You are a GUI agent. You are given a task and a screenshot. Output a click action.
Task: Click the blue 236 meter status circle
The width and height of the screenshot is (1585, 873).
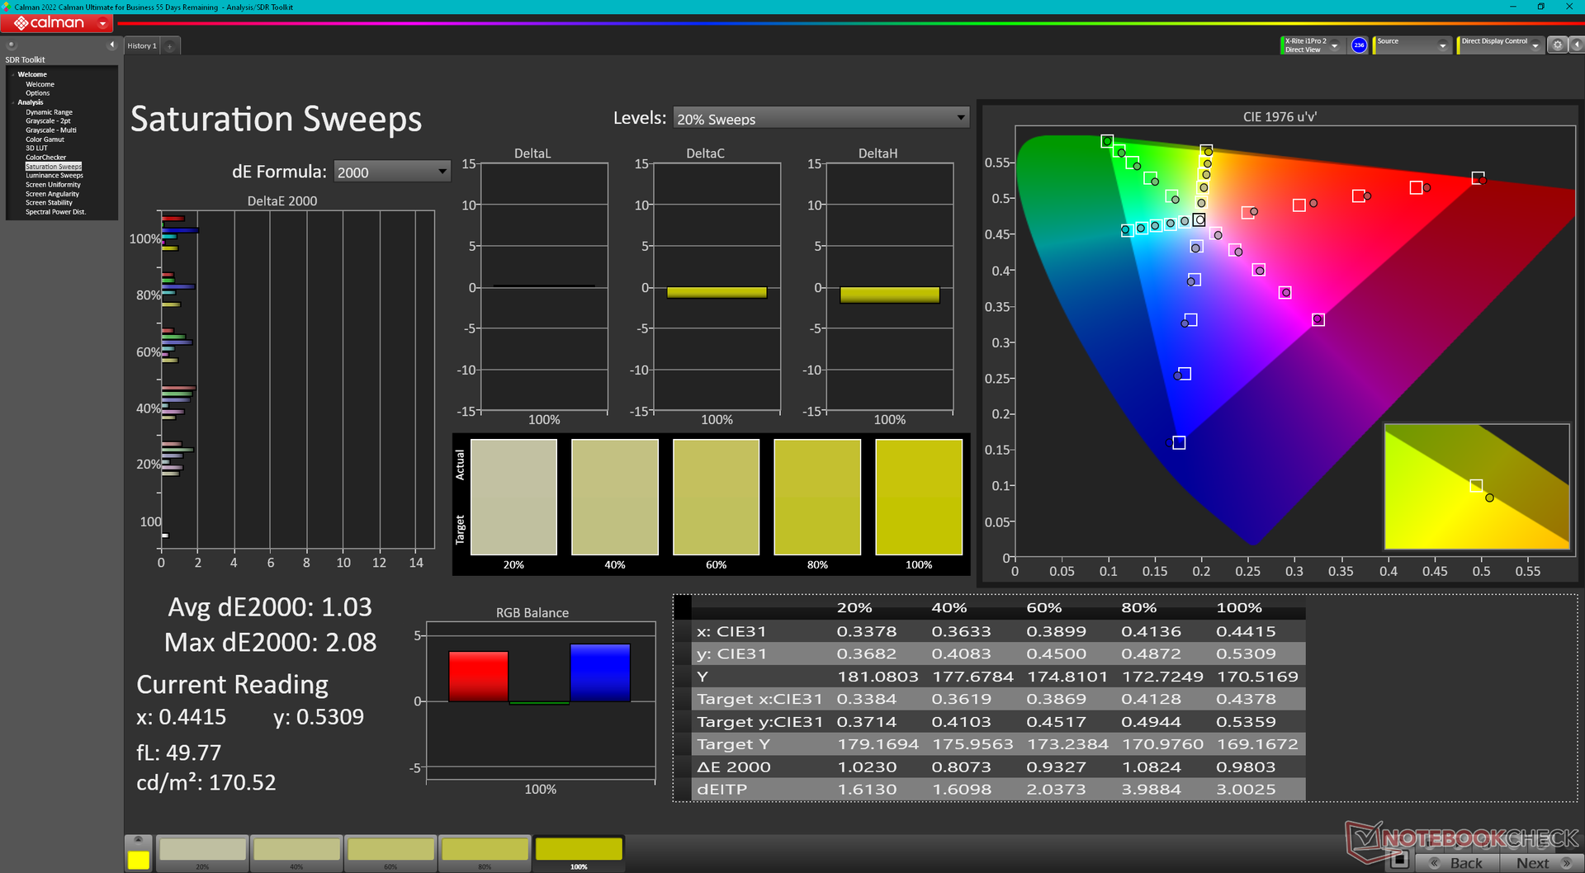coord(1359,45)
